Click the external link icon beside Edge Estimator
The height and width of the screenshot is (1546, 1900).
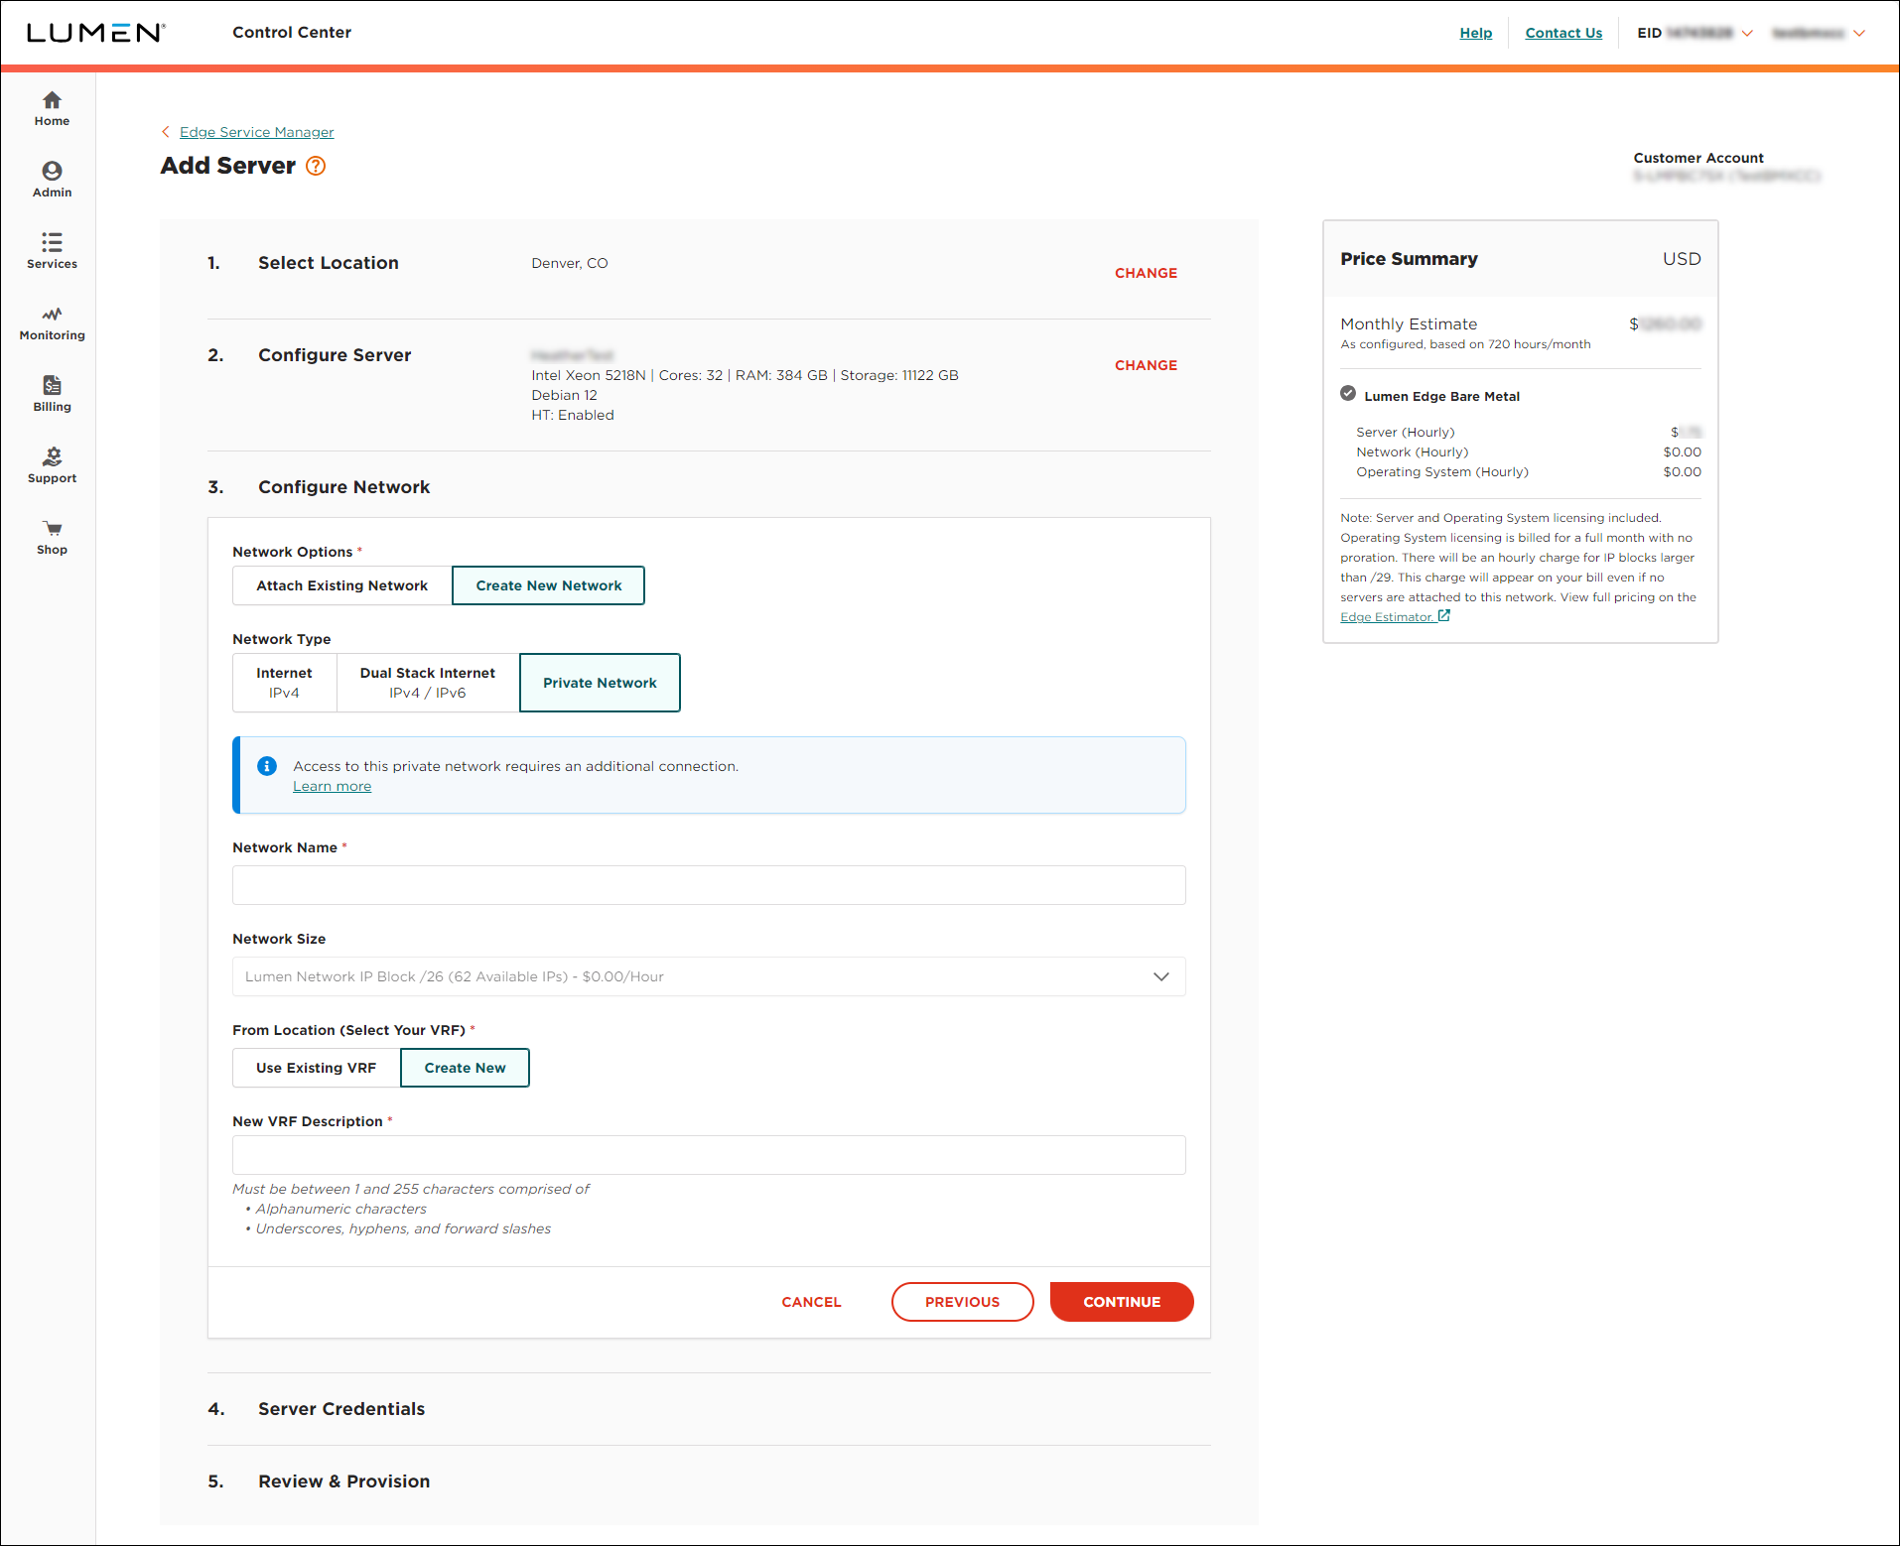[x=1444, y=616]
